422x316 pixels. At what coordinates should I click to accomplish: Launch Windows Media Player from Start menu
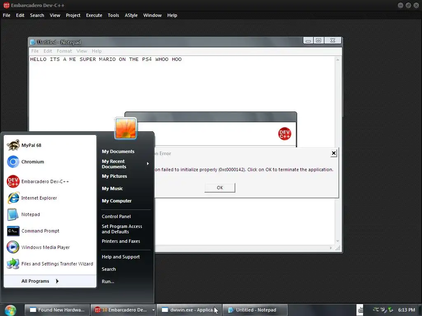click(38, 247)
